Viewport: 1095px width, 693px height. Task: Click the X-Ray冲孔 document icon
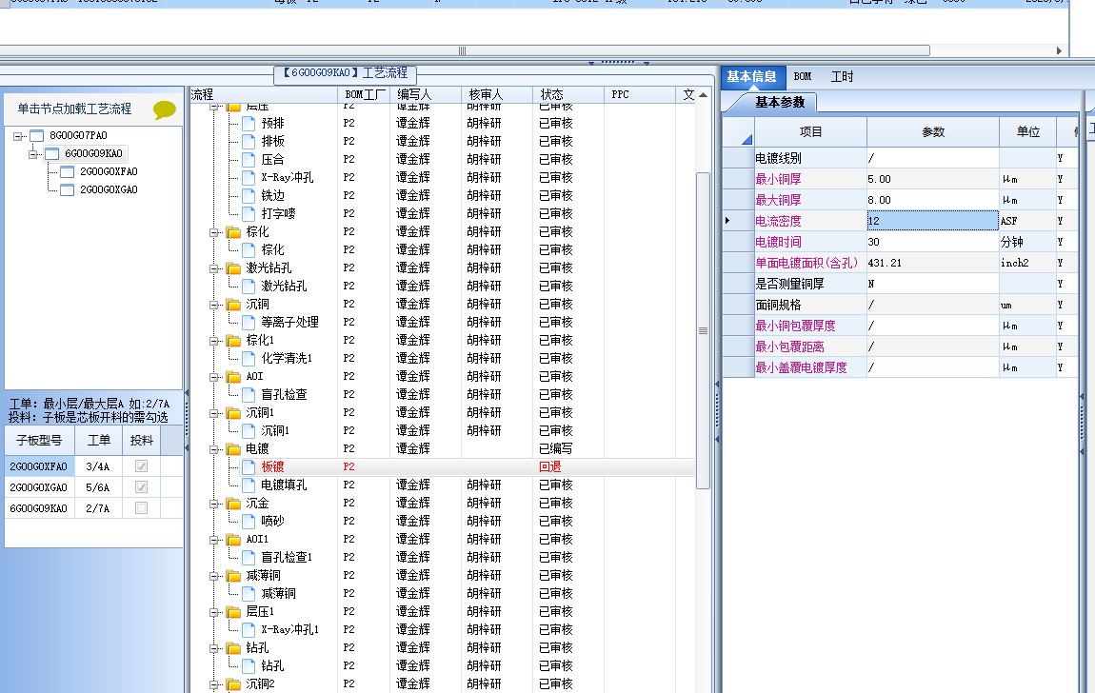[x=249, y=178]
